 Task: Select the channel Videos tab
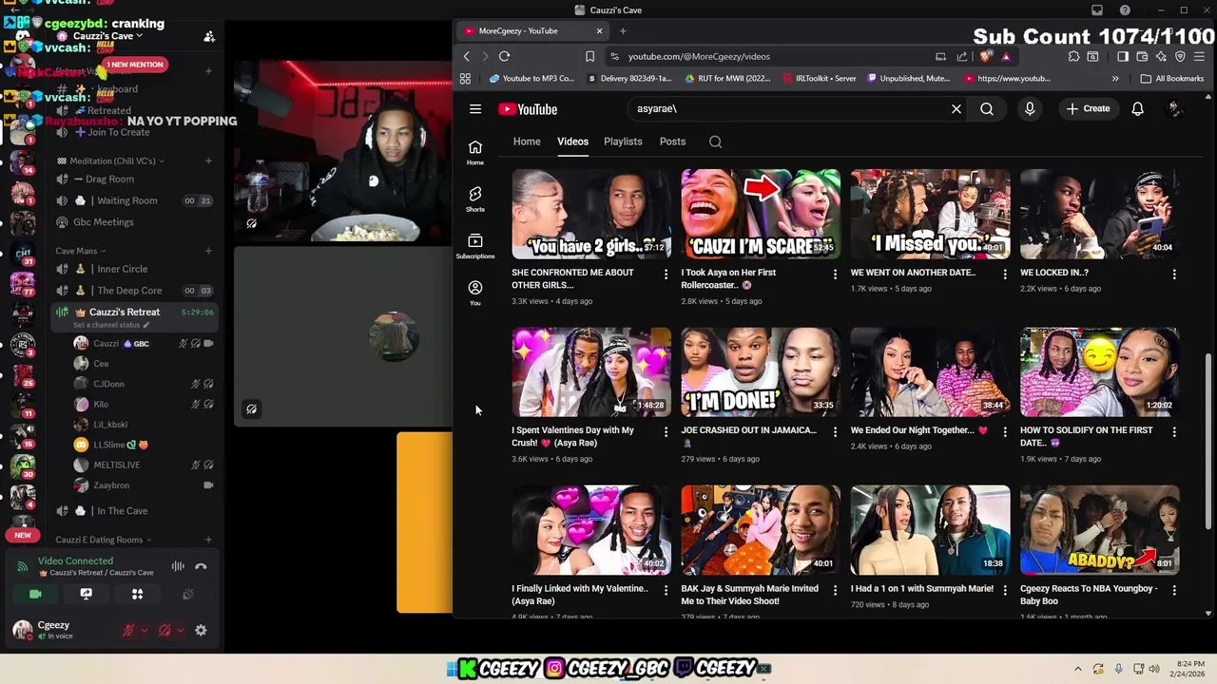pyautogui.click(x=572, y=142)
